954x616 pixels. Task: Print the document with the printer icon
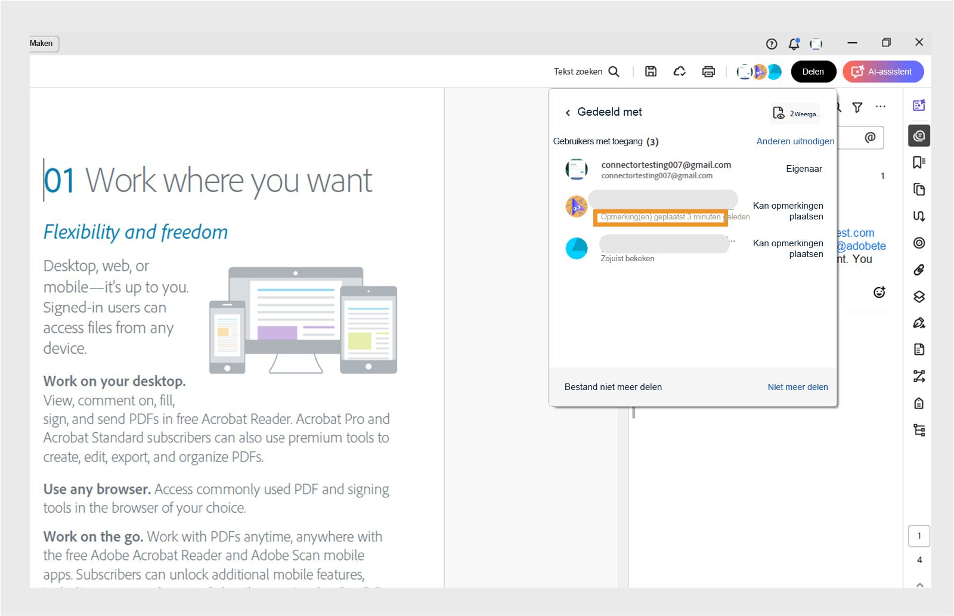tap(708, 72)
